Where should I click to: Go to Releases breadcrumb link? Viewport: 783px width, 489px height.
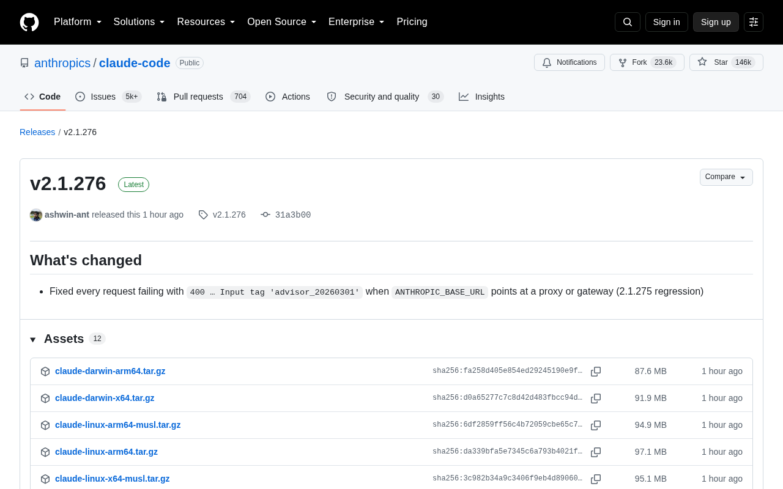[37, 132]
